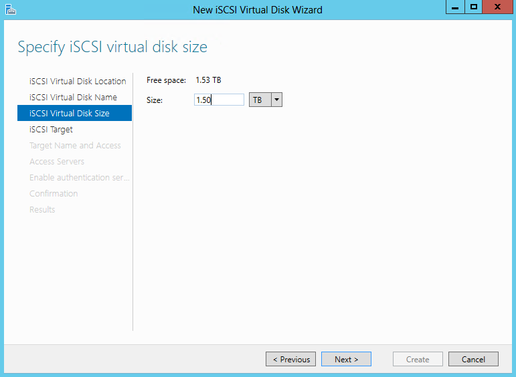
Task: Click the wizard icon in the title bar
Action: [10, 9]
